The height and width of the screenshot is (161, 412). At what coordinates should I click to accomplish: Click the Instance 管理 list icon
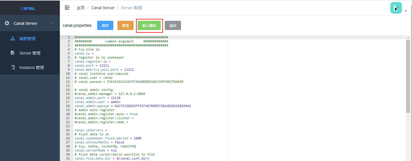[x=12, y=67]
